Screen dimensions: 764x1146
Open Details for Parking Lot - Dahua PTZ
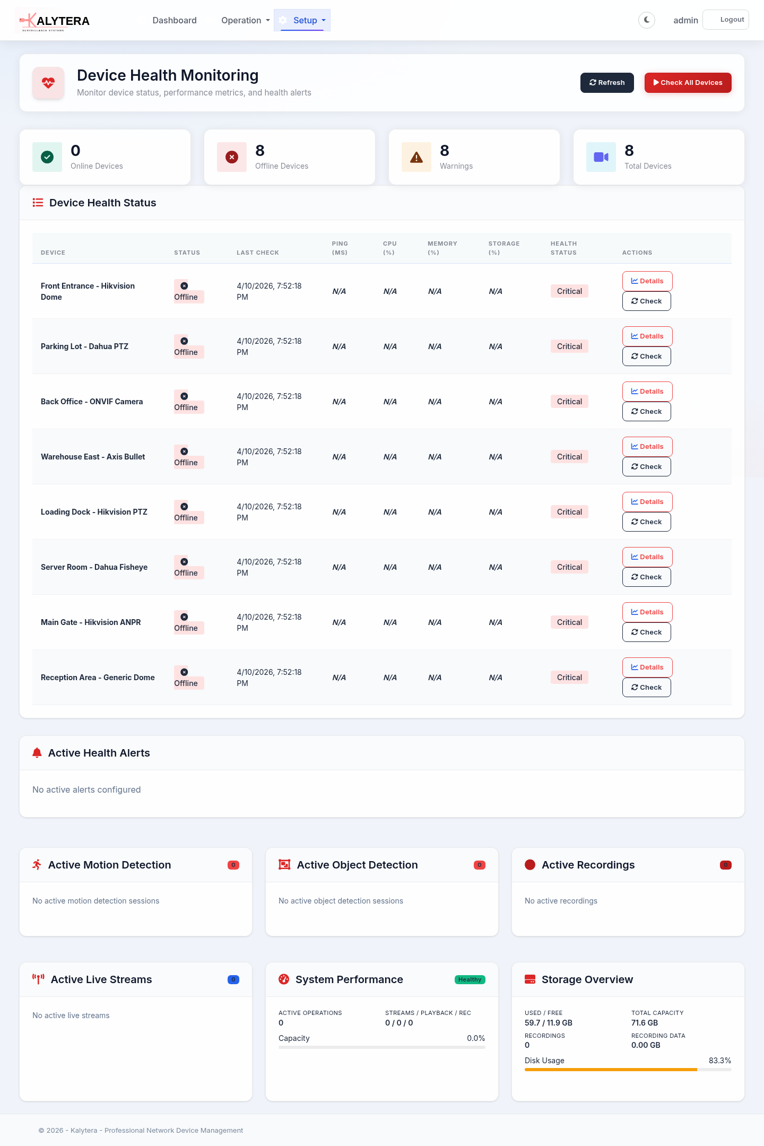pyautogui.click(x=647, y=336)
